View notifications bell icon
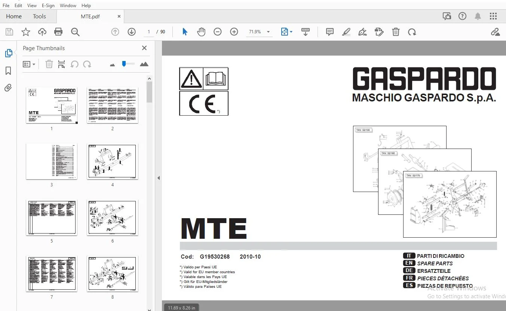Image resolution: width=506 pixels, height=311 pixels. pyautogui.click(x=478, y=16)
